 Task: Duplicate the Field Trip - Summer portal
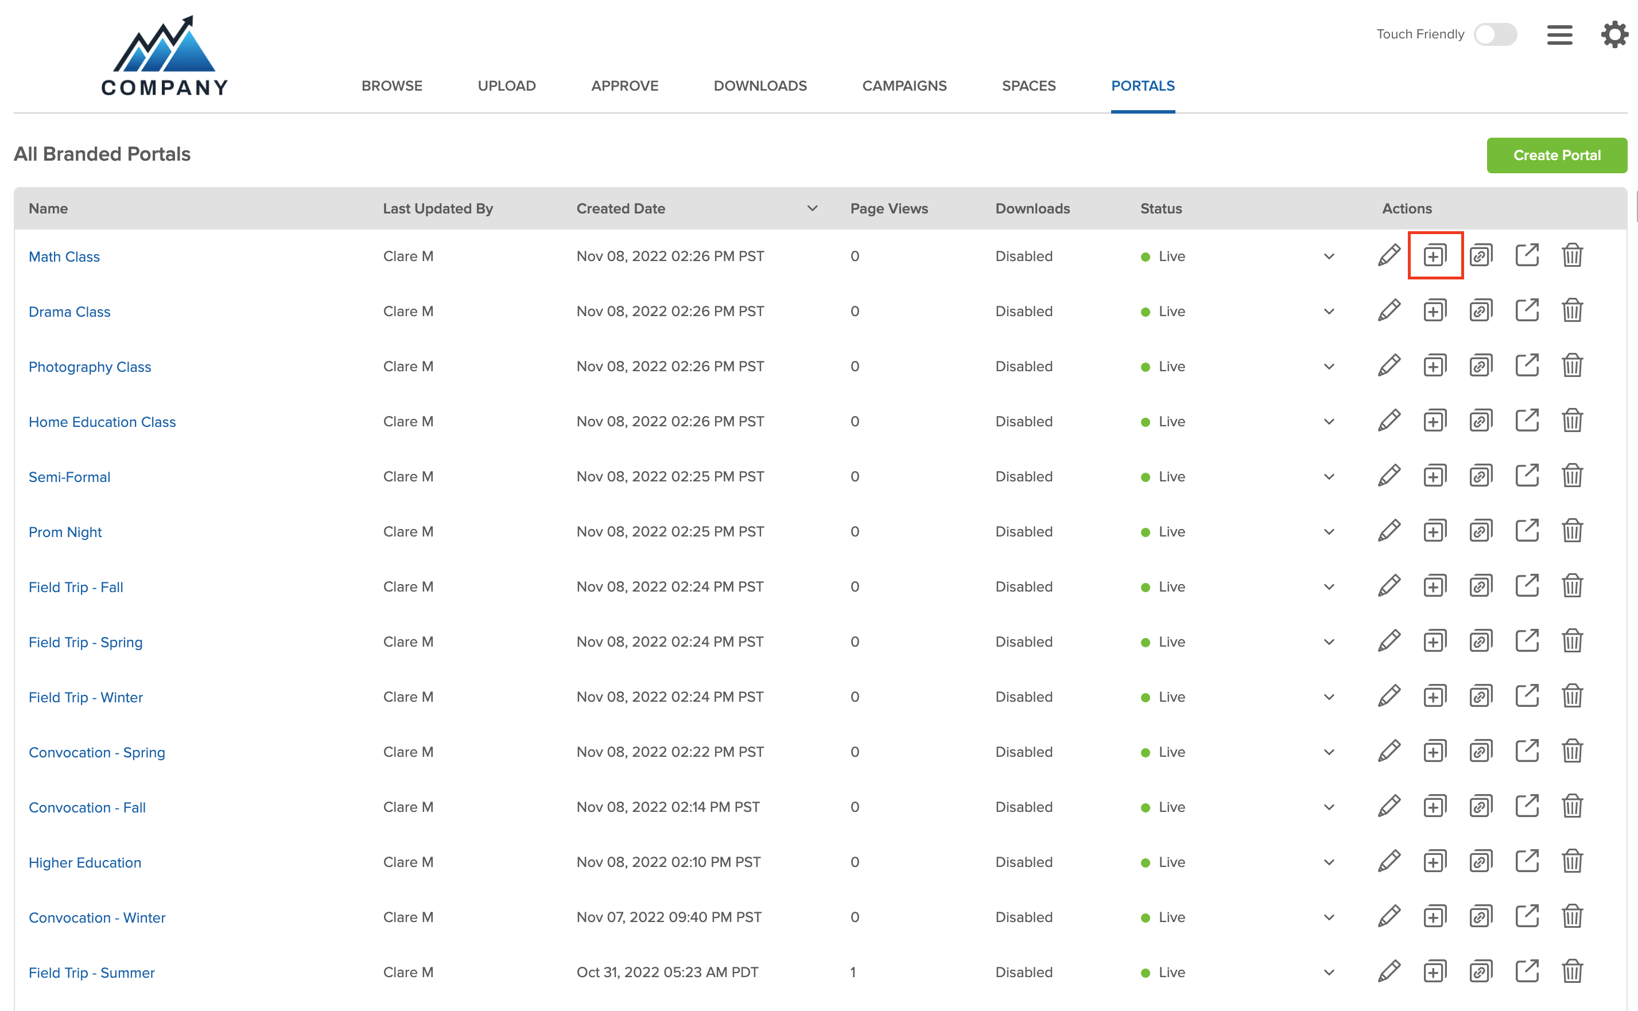1435,972
